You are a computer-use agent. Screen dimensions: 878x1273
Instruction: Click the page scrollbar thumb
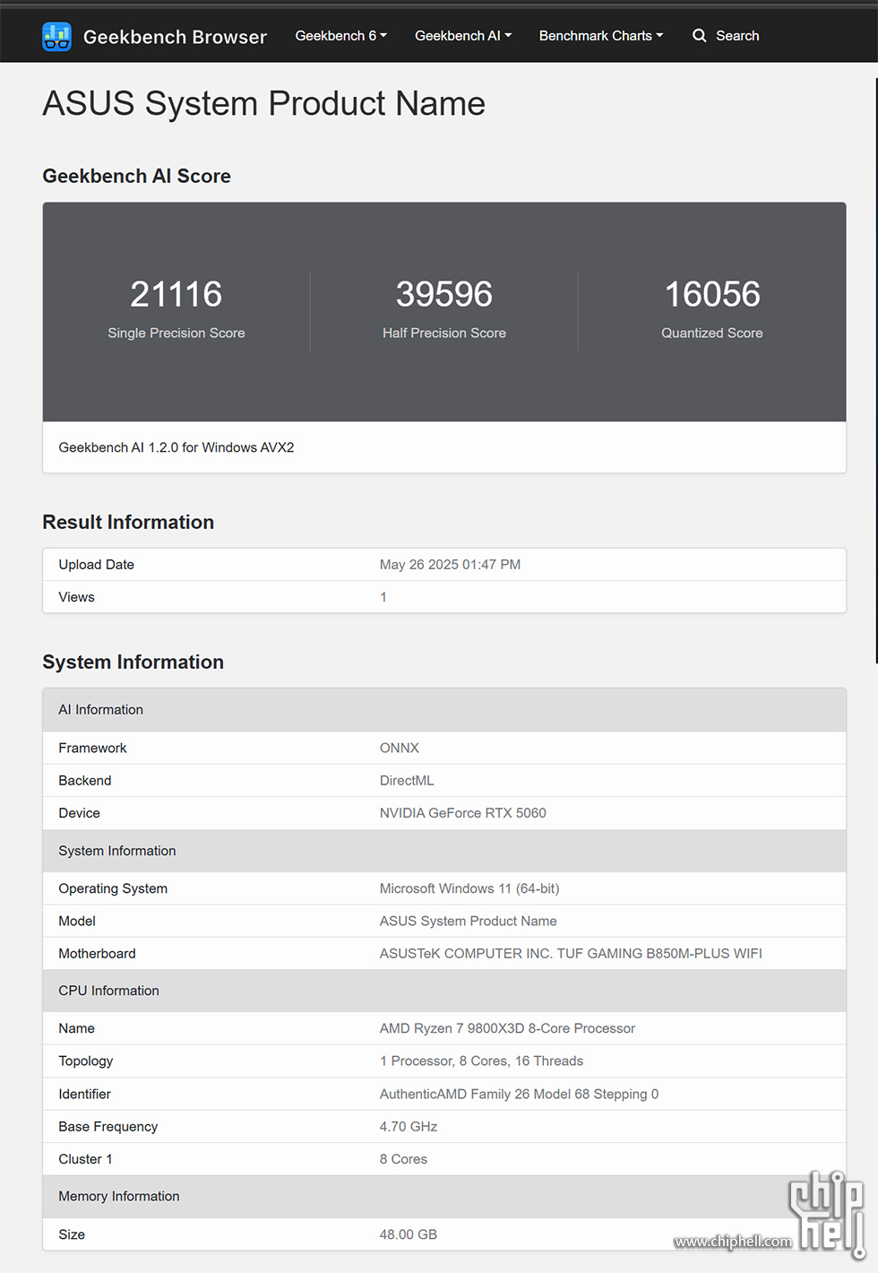(875, 370)
